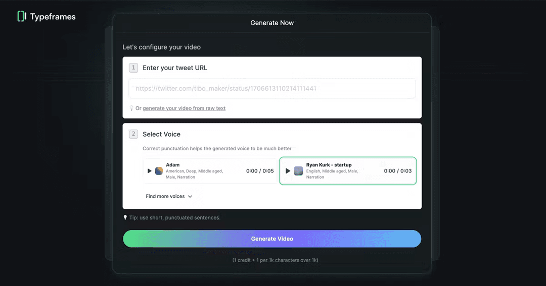Choose the Adam voice card

[x=210, y=171]
